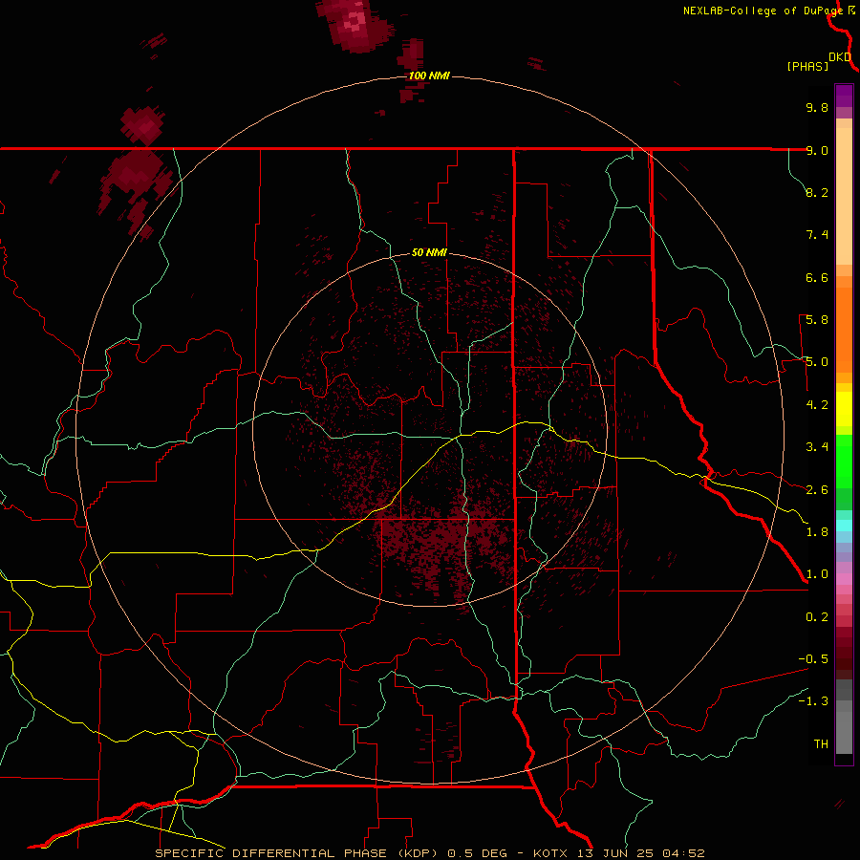Click the -1.3 scale value

813,701
